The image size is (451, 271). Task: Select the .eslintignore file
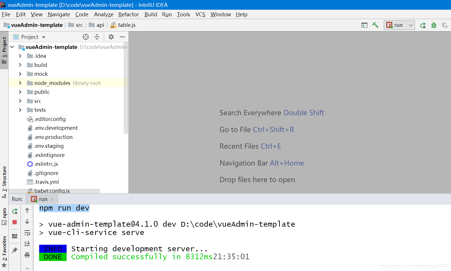[46, 155]
